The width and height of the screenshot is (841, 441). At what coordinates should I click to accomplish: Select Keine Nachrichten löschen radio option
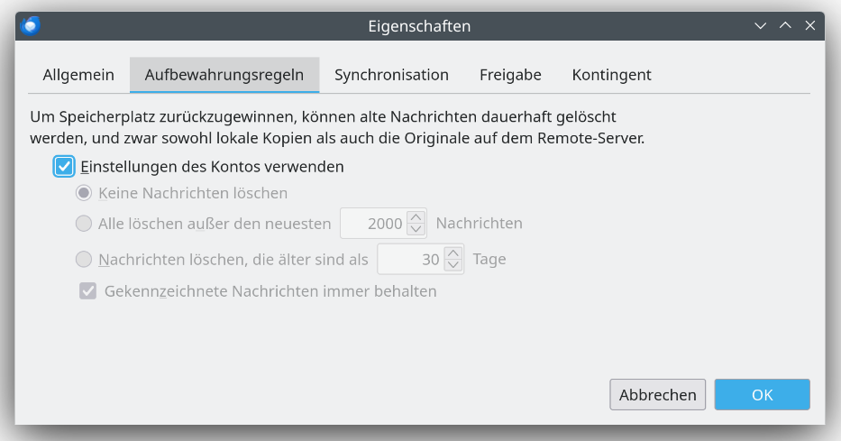tap(84, 193)
